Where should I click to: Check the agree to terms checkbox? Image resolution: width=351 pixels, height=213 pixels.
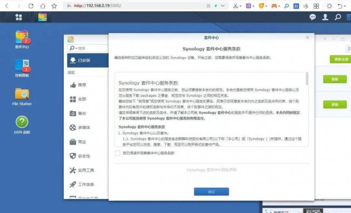[117, 153]
